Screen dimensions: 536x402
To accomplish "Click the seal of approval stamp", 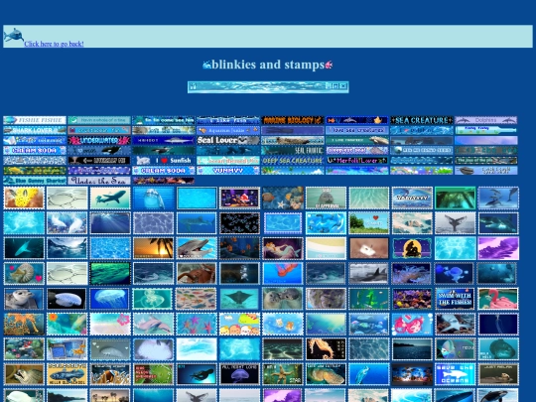I will coord(326,198).
